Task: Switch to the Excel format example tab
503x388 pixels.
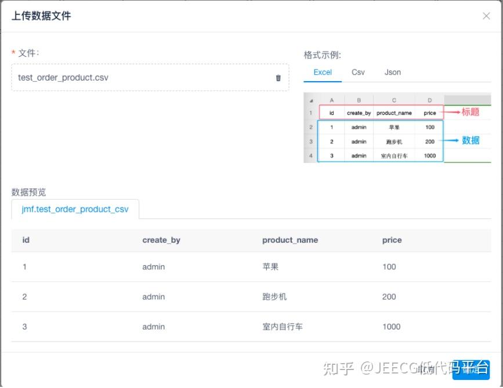Action: [x=323, y=72]
